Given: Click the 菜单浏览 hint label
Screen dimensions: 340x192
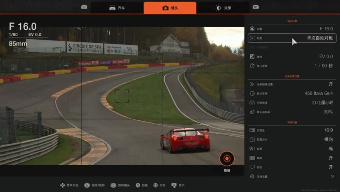Looking at the screenshot, I should 72,185.
